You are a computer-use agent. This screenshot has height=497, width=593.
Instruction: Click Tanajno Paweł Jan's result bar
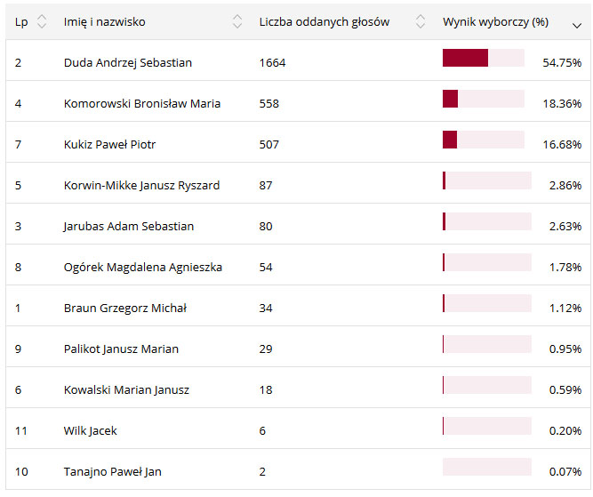tap(486, 467)
